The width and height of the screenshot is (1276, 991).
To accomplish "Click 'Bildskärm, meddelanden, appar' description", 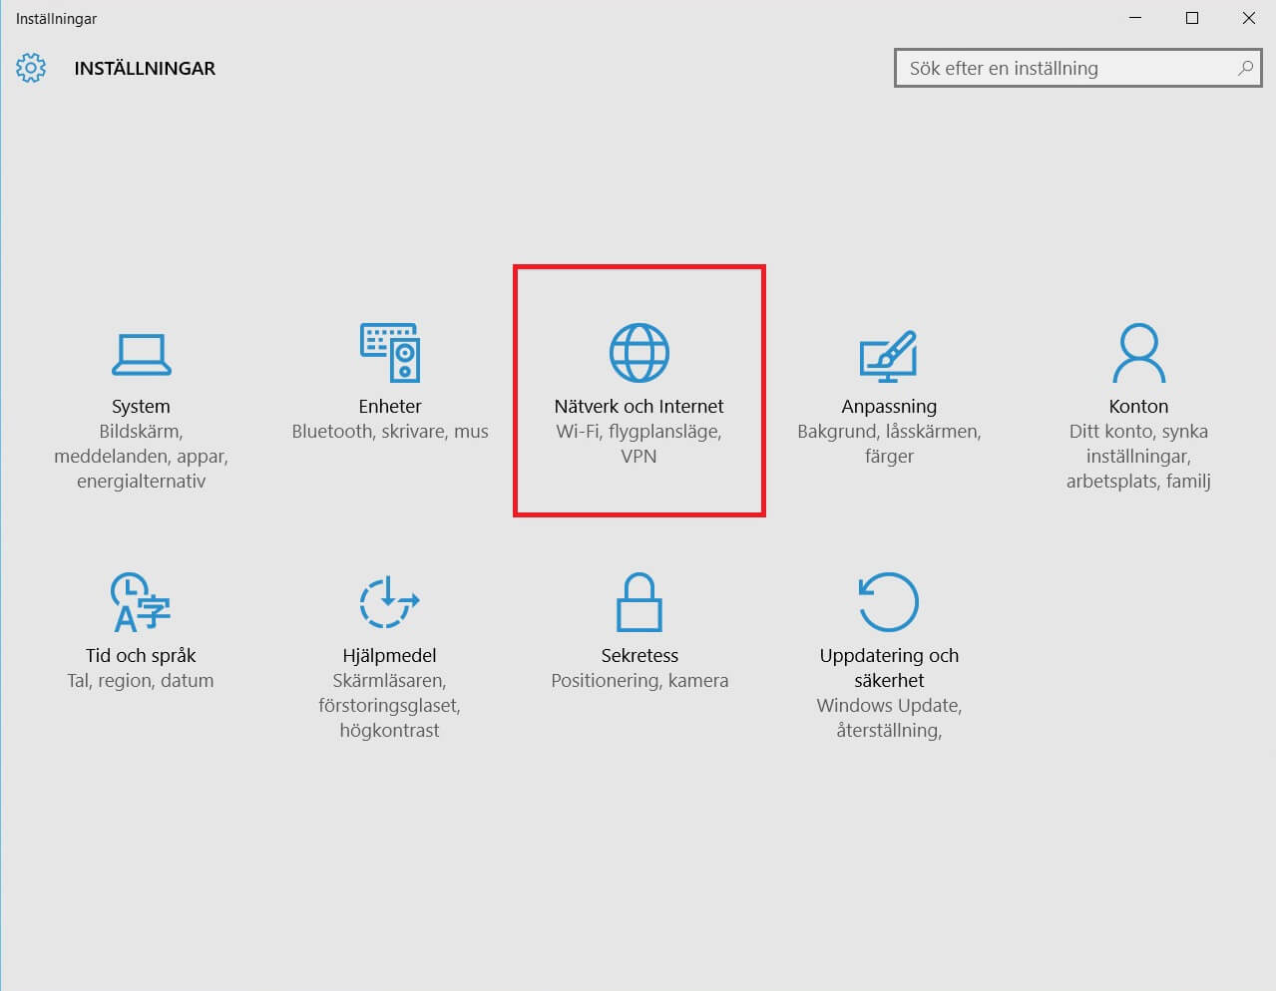I will click(x=141, y=456).
